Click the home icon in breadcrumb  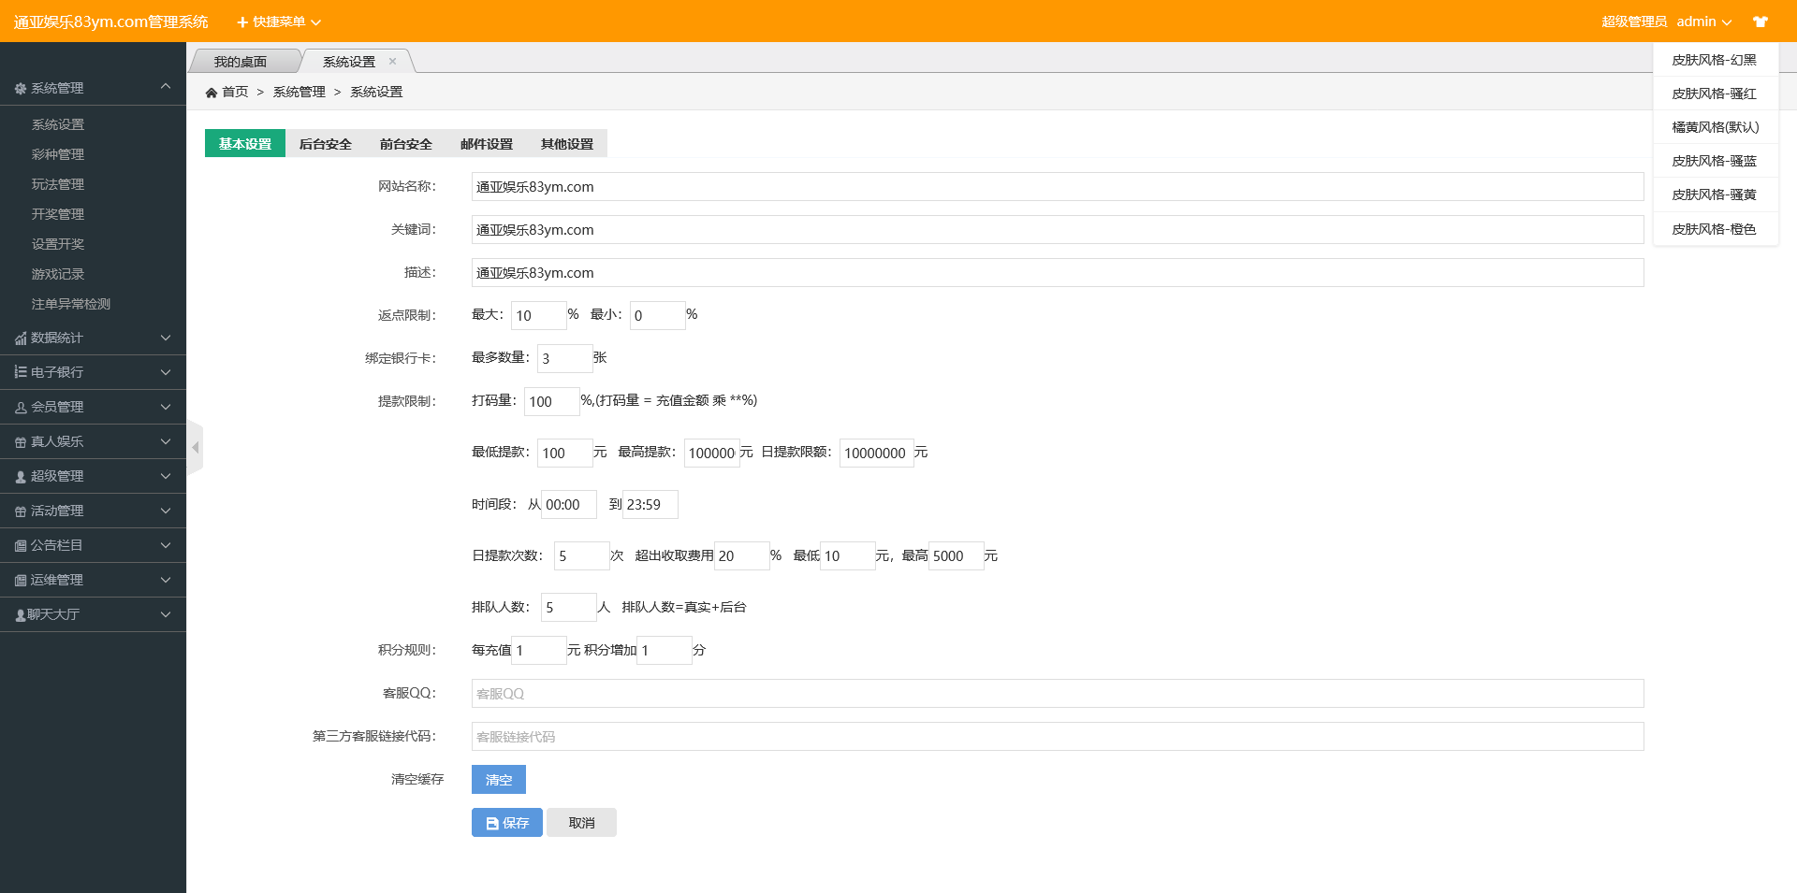click(x=212, y=93)
